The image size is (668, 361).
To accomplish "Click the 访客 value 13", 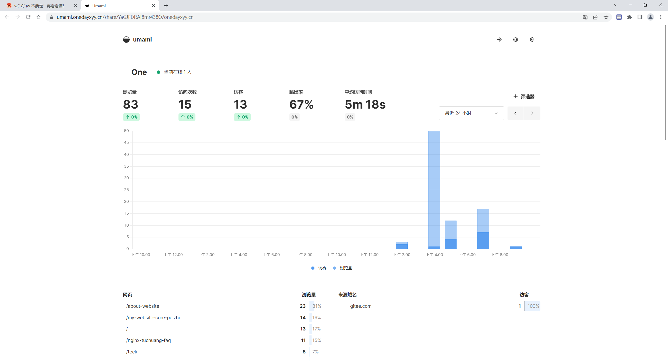I will tap(240, 104).
